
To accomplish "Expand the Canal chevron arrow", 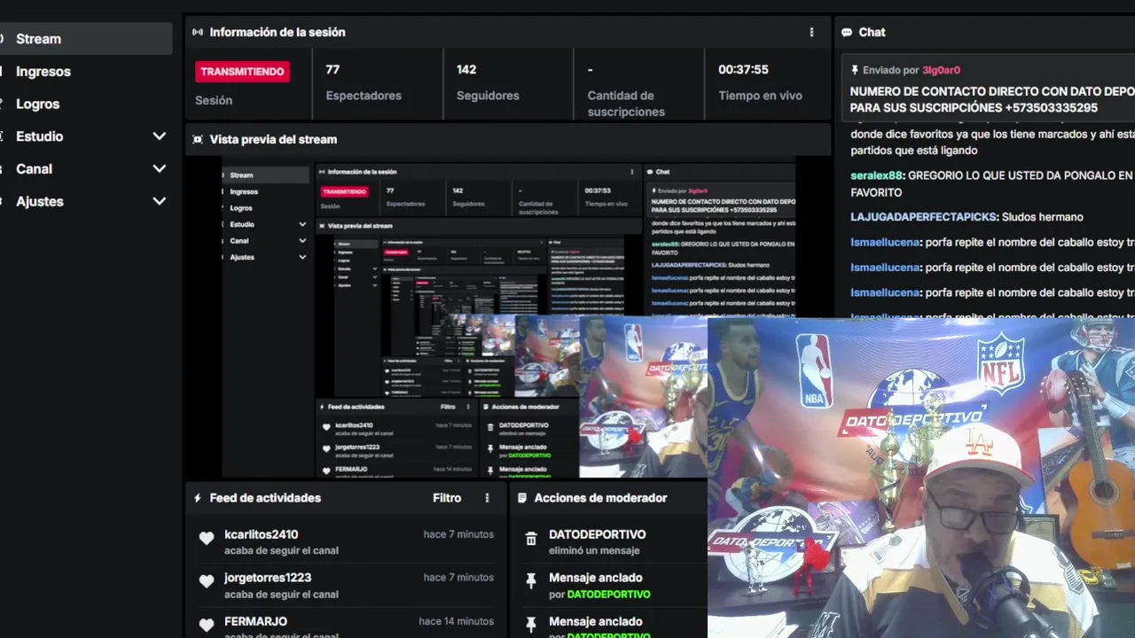I will [x=160, y=168].
